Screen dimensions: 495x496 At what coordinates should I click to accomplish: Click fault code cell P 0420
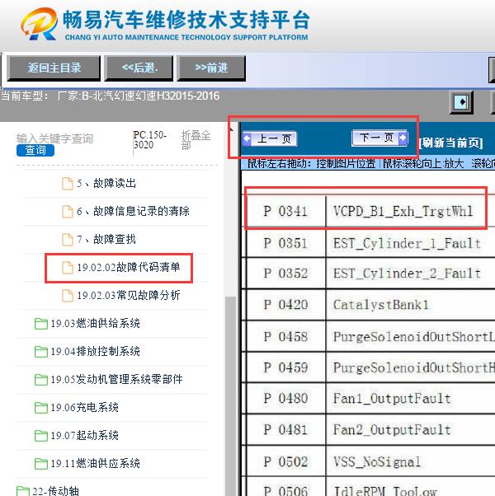285,305
